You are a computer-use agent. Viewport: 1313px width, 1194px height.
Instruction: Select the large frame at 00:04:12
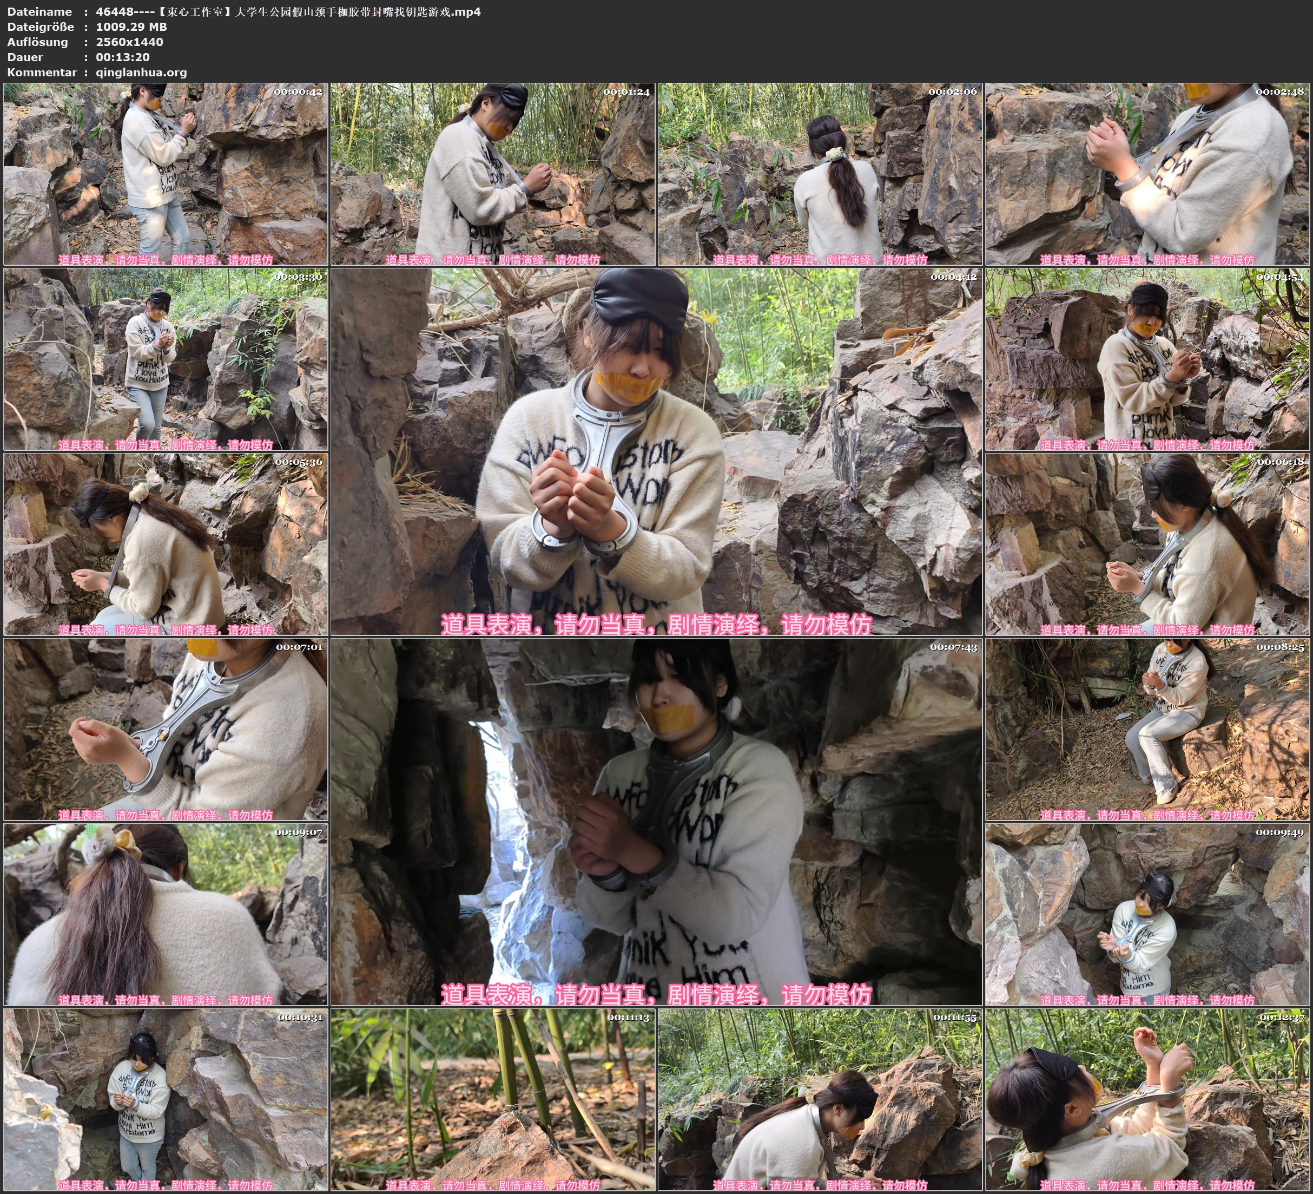point(656,451)
